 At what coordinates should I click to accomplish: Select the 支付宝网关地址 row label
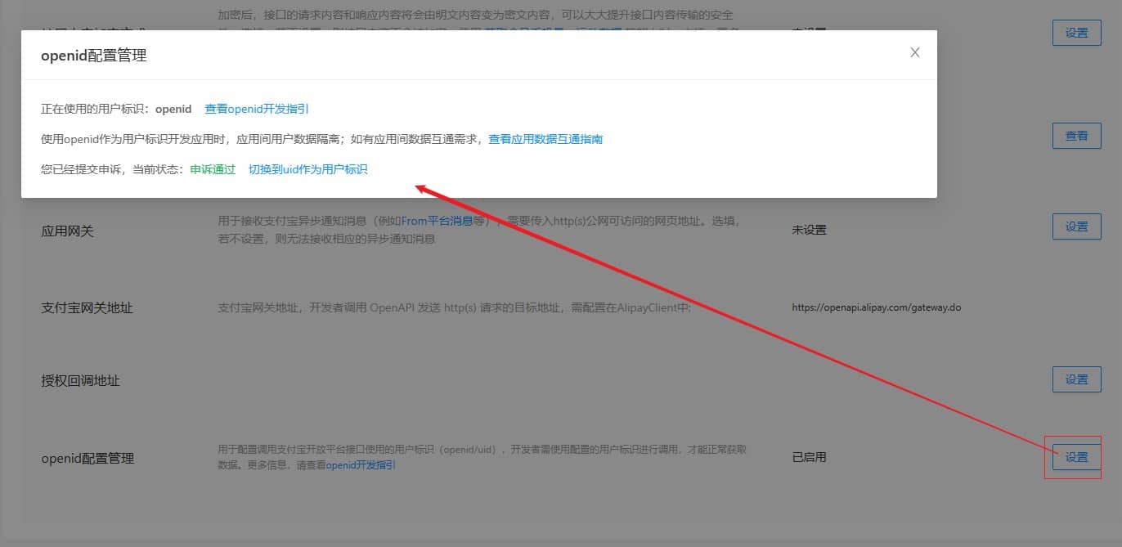pos(87,308)
